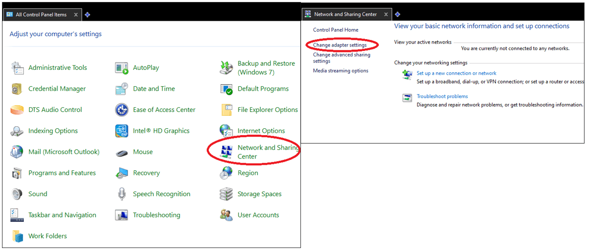
Task: Click the Troubleshoot problems link
Action: (x=442, y=96)
